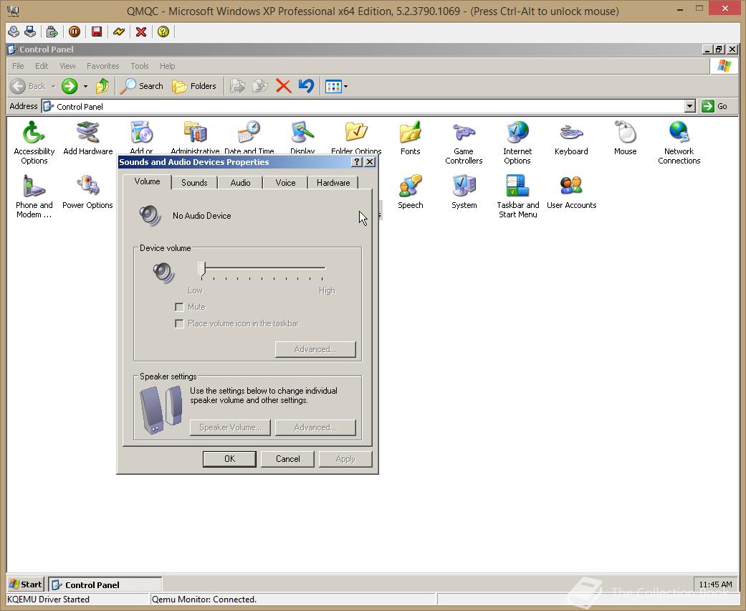Toggle the Mute checkbox
The height and width of the screenshot is (611, 746).
pos(179,307)
